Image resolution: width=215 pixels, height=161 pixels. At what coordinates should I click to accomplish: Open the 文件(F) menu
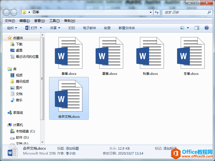tap(10, 21)
